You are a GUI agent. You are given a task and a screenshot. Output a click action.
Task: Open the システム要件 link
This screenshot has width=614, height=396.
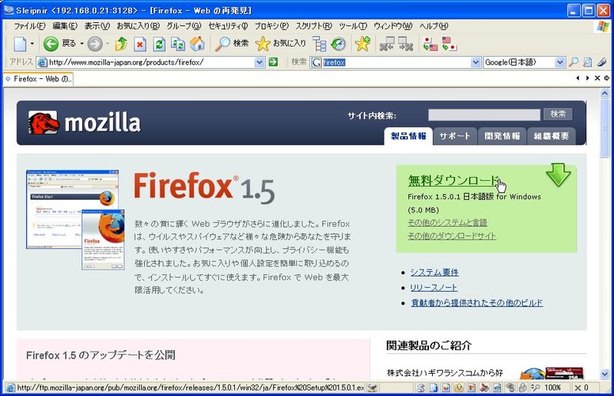coord(434,273)
